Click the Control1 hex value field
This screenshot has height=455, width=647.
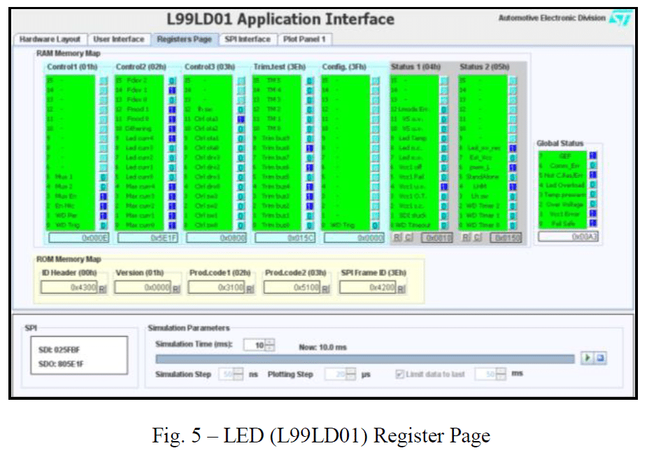[x=77, y=238]
